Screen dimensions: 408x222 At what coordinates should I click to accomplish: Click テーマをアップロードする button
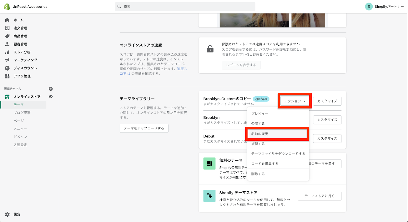click(x=144, y=128)
